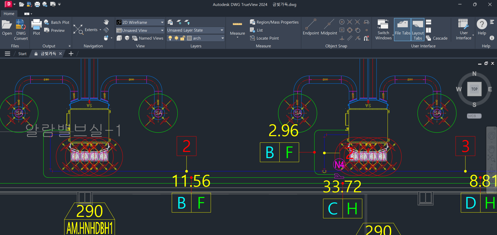Screen dimensions: 497x235
Task: Open the 2D Wireframe visual style dropdown
Action: click(x=140, y=22)
